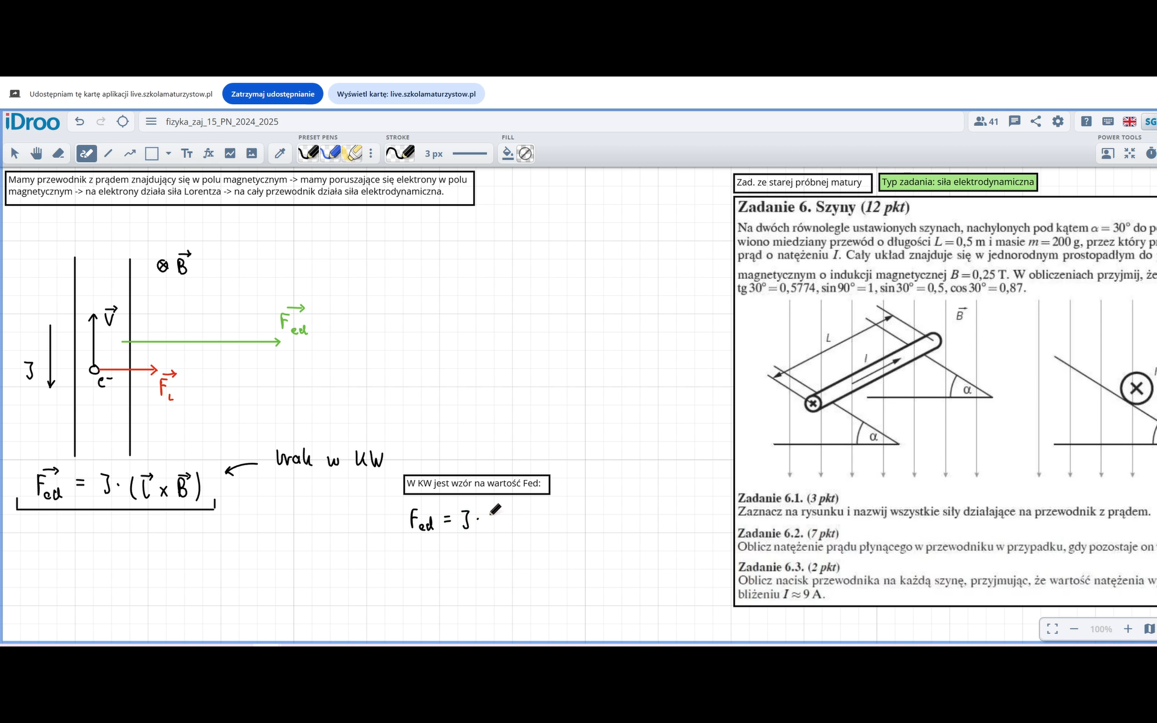Recenter the board view target icon
This screenshot has width=1157, height=723.
[123, 122]
